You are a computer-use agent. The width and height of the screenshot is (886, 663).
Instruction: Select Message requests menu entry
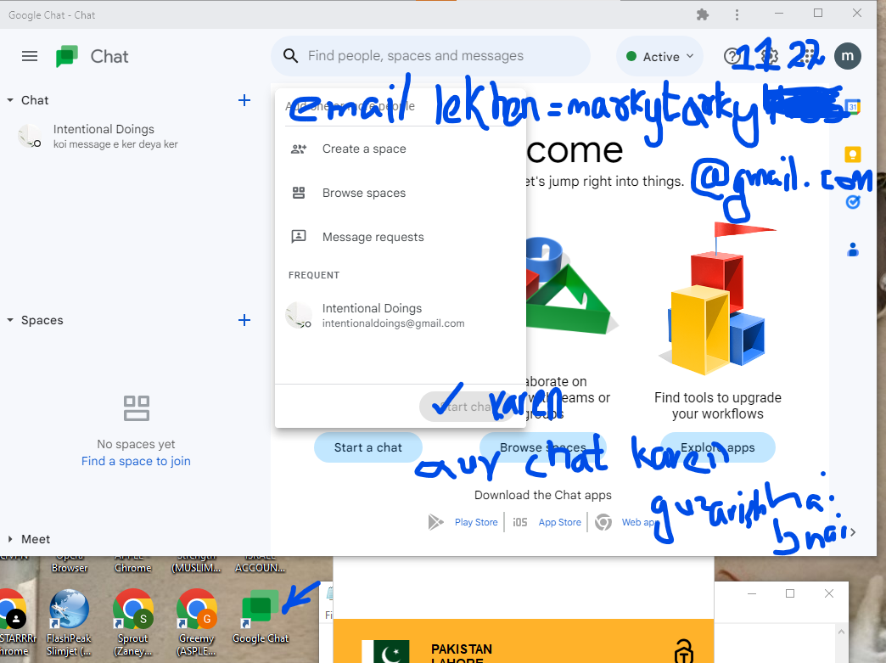[x=400, y=237]
